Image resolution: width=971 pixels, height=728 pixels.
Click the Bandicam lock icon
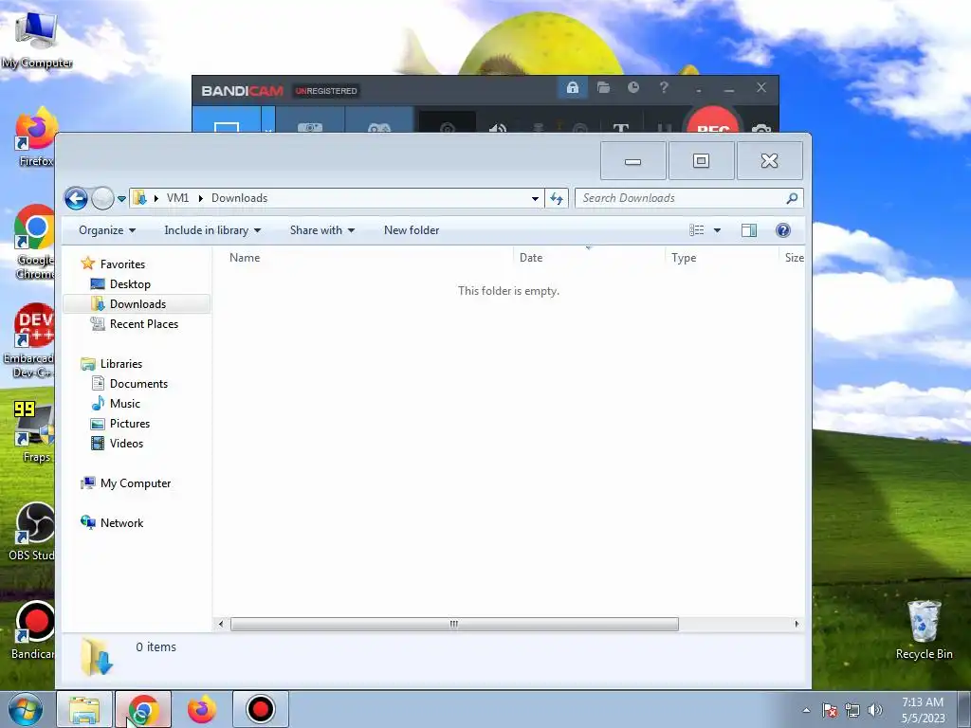(572, 88)
